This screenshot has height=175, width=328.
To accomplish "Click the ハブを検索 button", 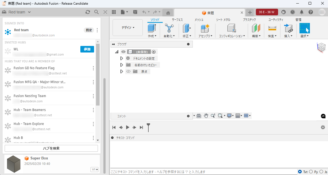I will pyautogui.click(x=51, y=148).
